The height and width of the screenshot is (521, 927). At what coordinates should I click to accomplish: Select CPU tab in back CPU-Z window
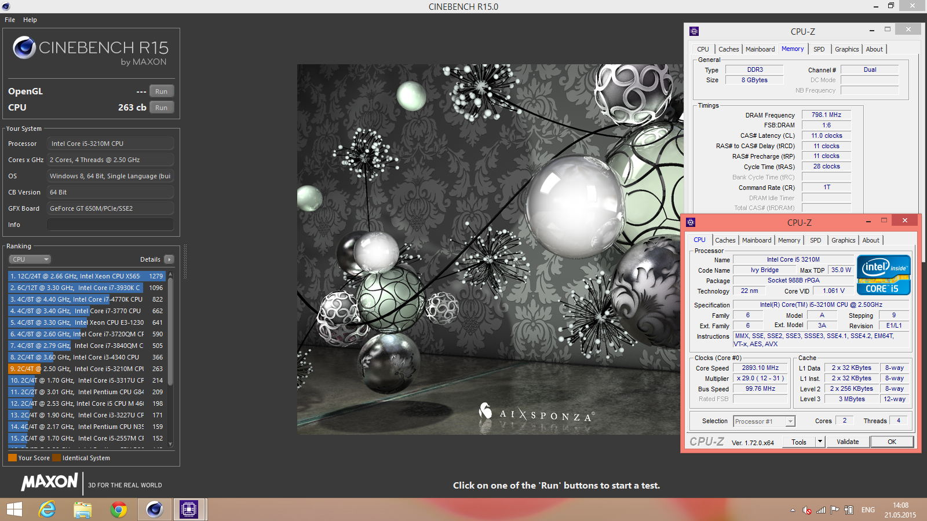click(x=703, y=49)
